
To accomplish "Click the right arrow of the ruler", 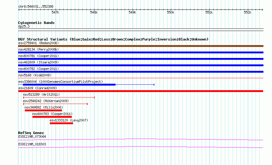I will point(262,10).
